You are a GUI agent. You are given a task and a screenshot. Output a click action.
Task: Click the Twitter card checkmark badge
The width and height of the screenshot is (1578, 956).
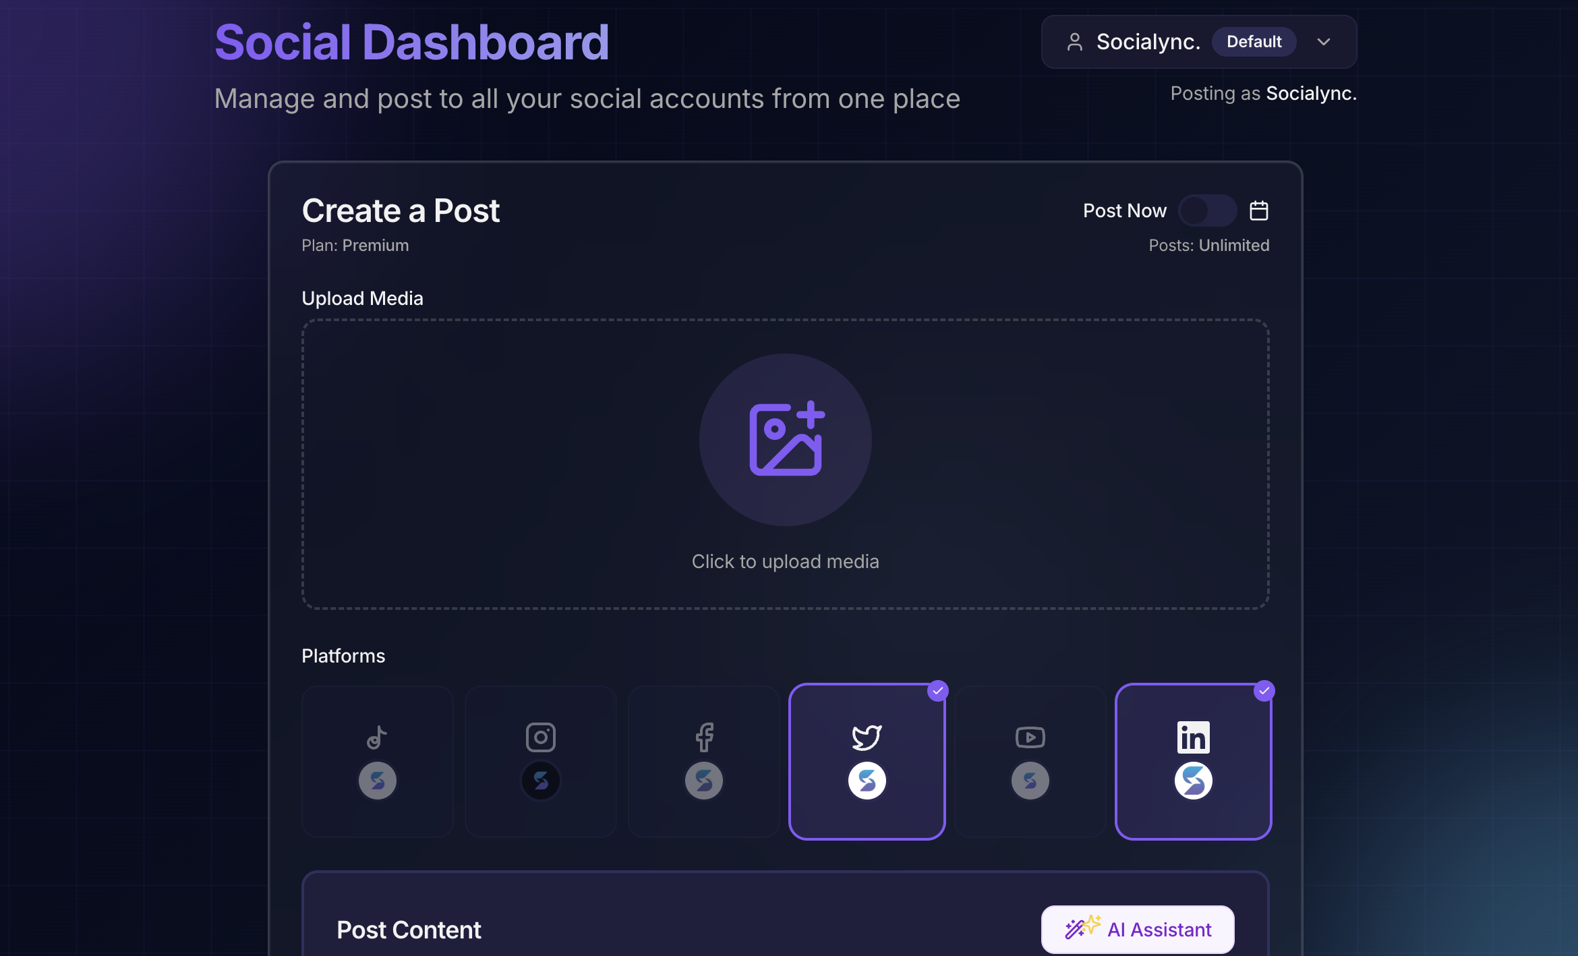click(937, 691)
